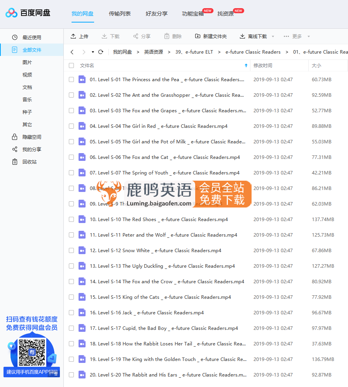Select 视频 category in sidebar
Screen dimensions: 348x387
point(27,75)
